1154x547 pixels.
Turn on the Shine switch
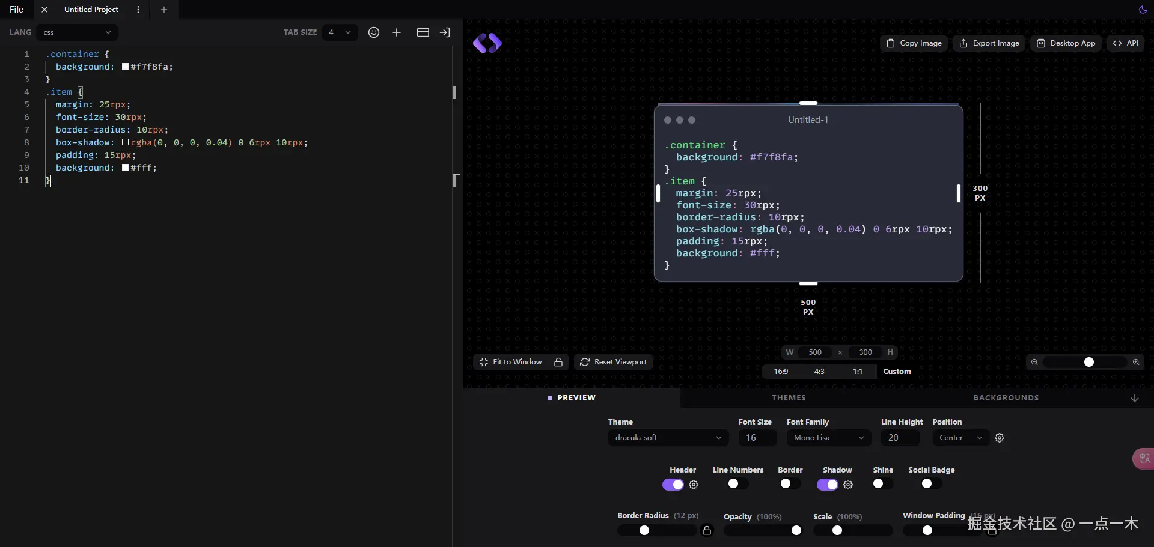coord(883,483)
